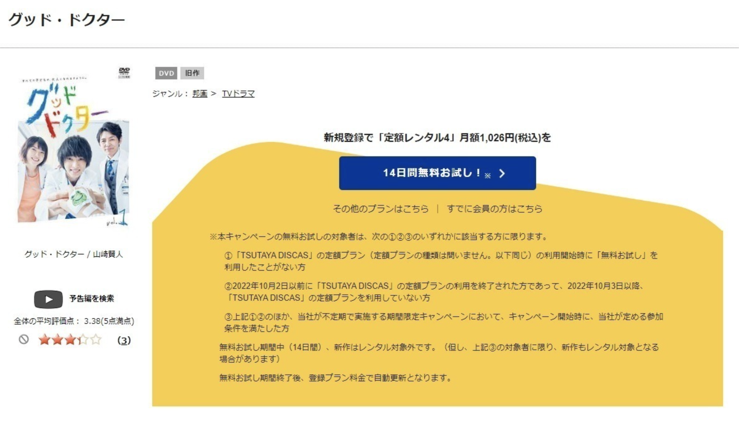Click condition ① about 「TSUTAYA DISCAS」の定額プラン
Screen dimensions: 739x427
(x=441, y=261)
